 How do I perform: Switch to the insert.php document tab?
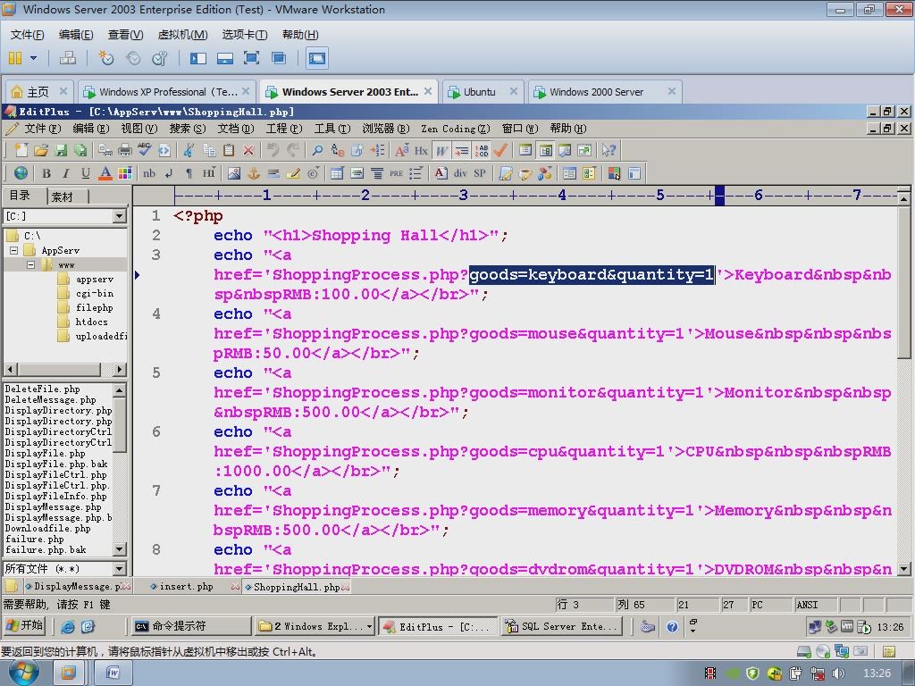(x=187, y=586)
